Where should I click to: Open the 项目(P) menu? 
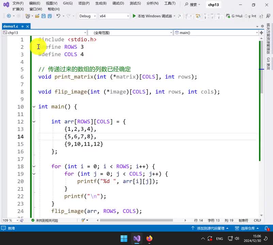84,3
